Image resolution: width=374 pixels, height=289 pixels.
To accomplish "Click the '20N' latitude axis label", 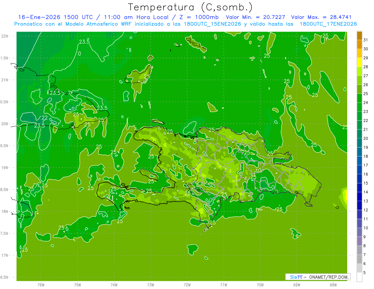I will click(x=5, y=124).
